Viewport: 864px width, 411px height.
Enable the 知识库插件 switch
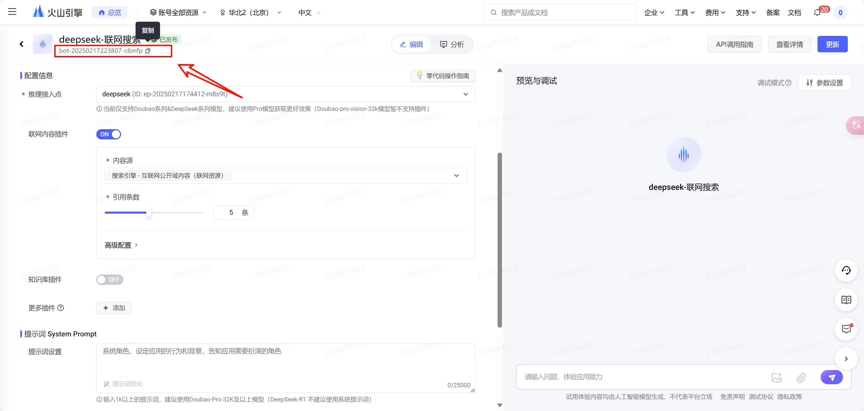tap(109, 280)
